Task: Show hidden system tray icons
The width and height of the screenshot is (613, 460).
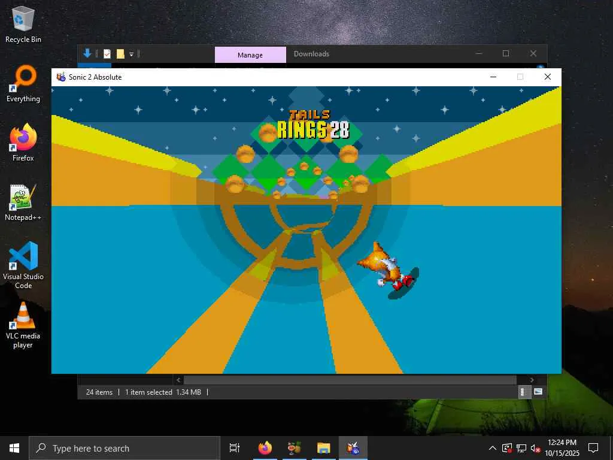Action: (x=493, y=448)
